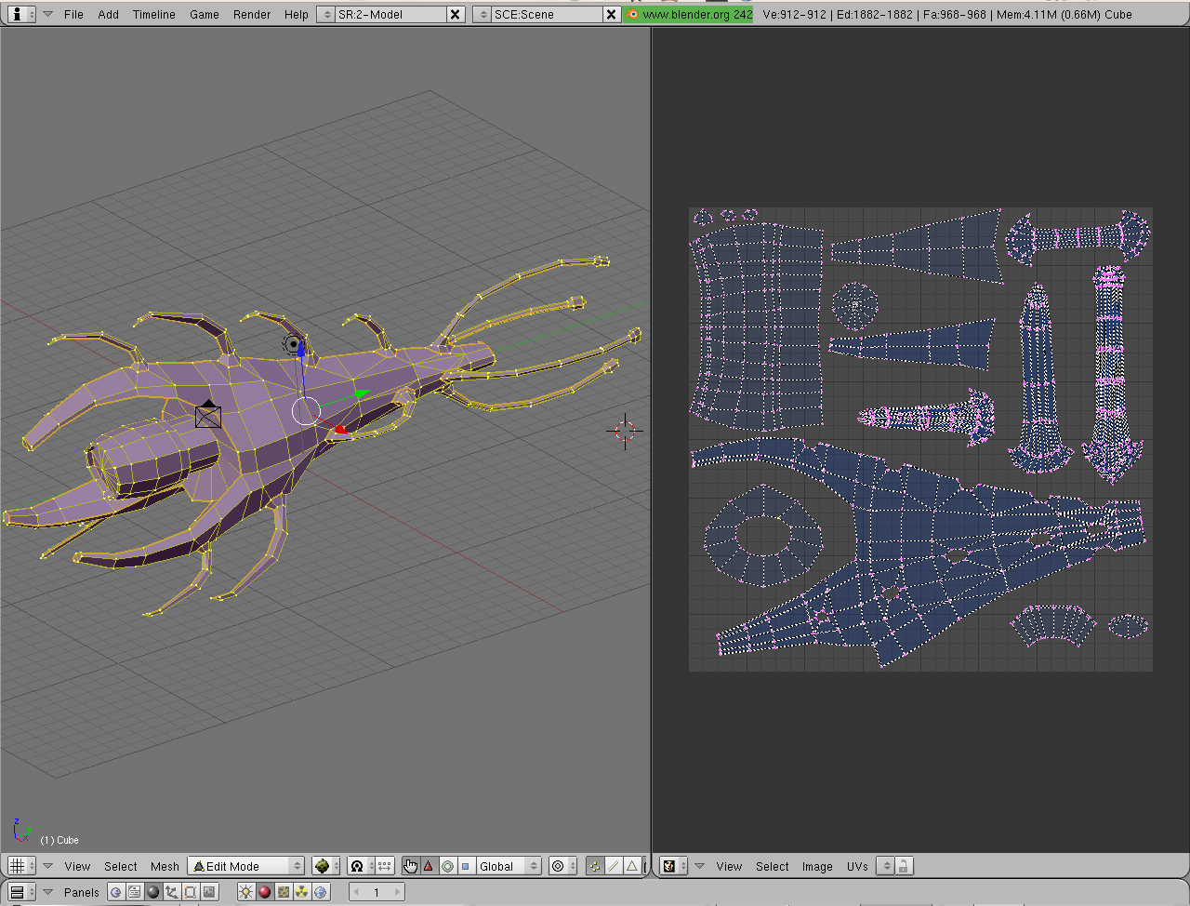Image resolution: width=1190 pixels, height=906 pixels.
Task: Toggle the 3D transform manipulator hand icon
Action: point(410,866)
